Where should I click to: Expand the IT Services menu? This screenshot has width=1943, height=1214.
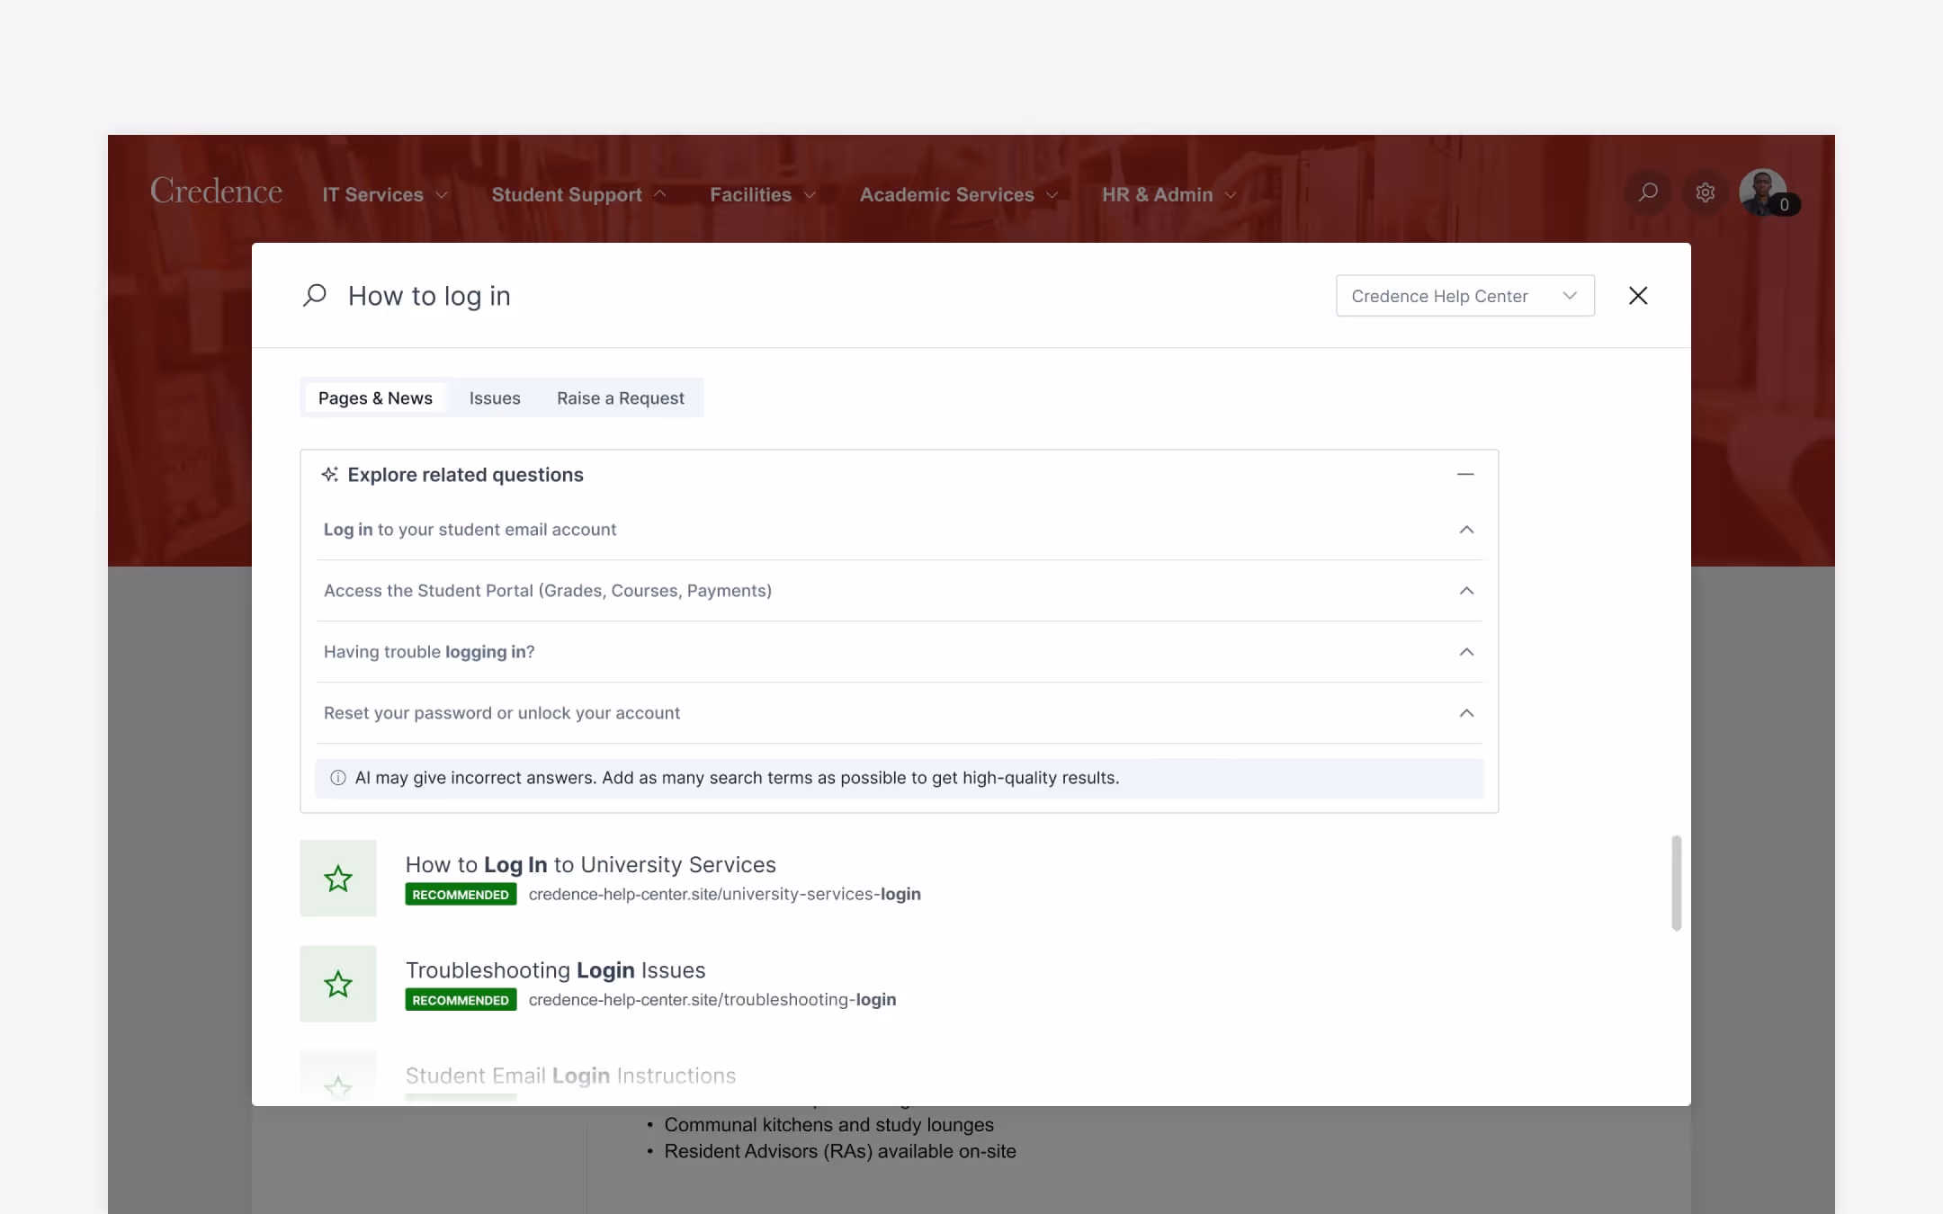[x=385, y=195]
